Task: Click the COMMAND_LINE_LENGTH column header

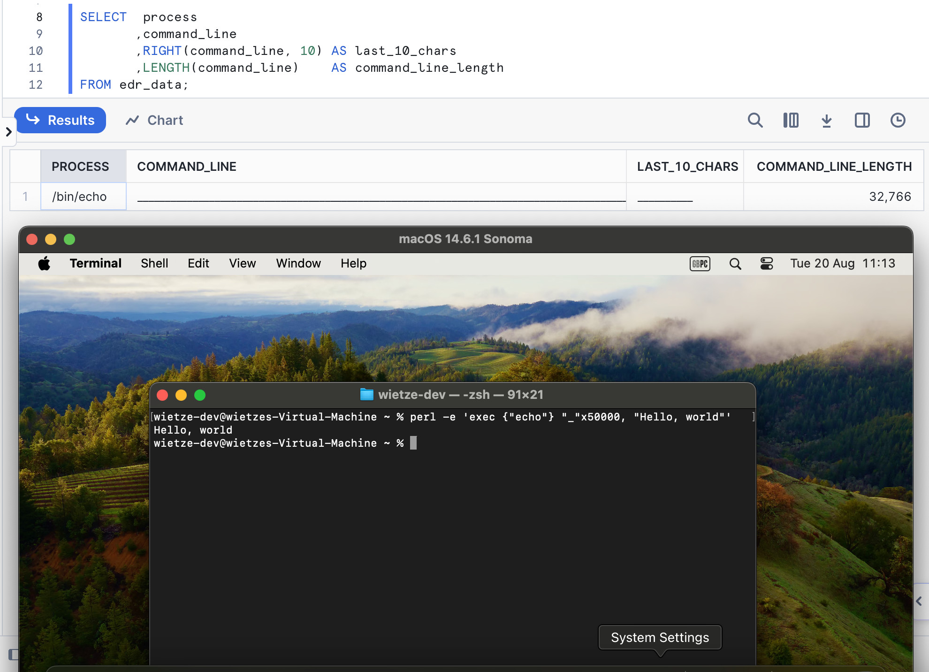Action: 834,167
